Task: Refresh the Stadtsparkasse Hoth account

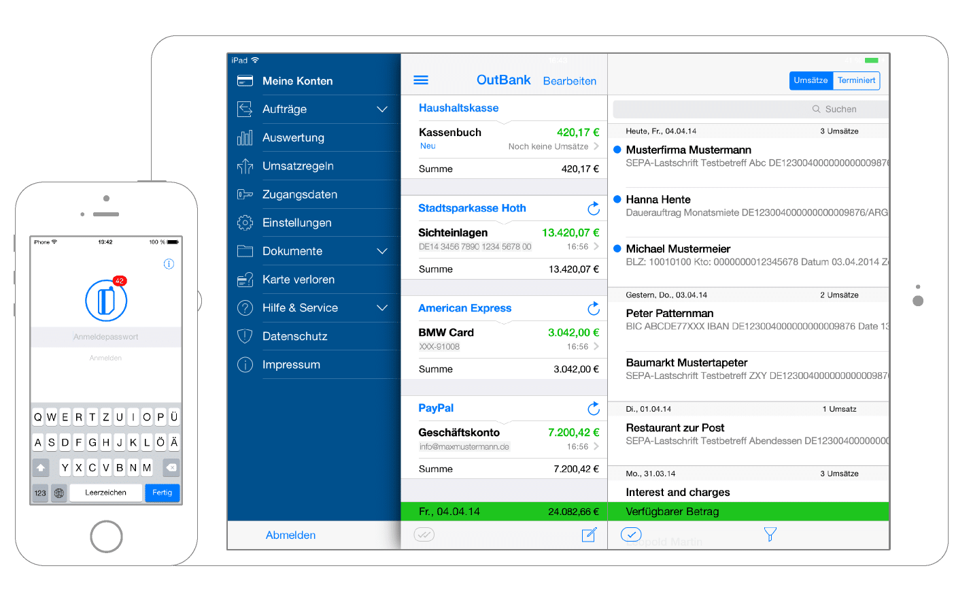Action: tap(594, 208)
